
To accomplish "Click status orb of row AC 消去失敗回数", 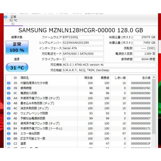I will 9,108.
